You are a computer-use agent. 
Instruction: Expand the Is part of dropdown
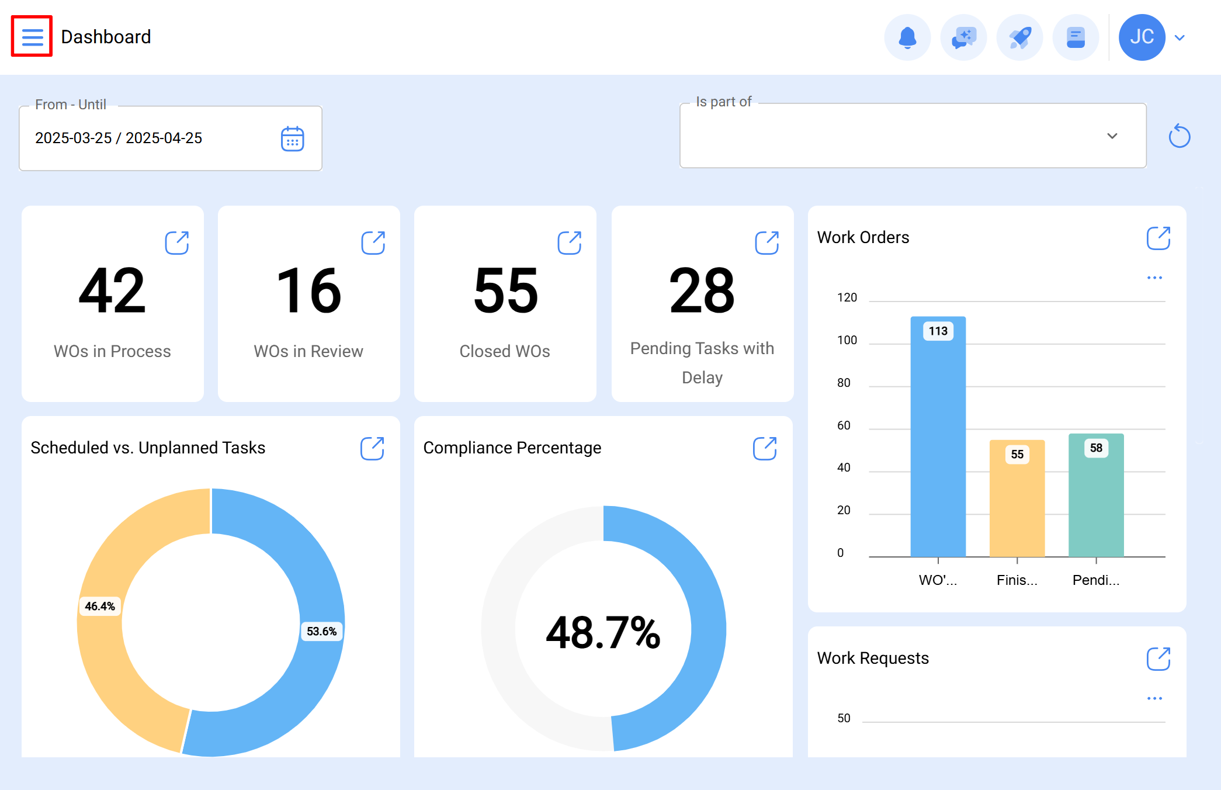pyautogui.click(x=1112, y=136)
